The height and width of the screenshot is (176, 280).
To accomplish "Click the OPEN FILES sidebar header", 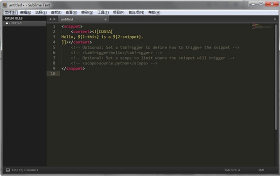I will pos(14,18).
